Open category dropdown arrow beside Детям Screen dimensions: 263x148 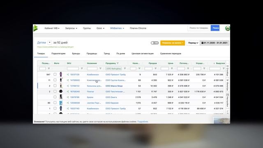[x=49, y=42]
